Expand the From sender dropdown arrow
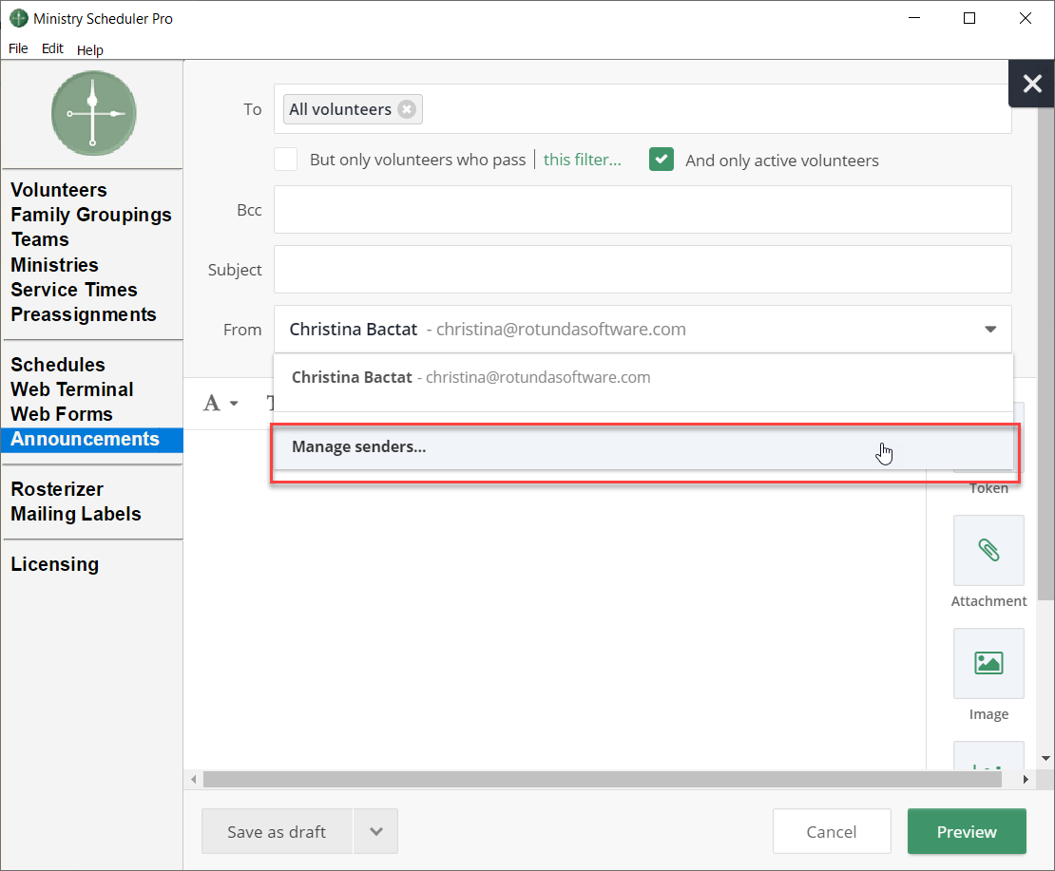Viewport: 1055px width, 871px height. point(989,329)
